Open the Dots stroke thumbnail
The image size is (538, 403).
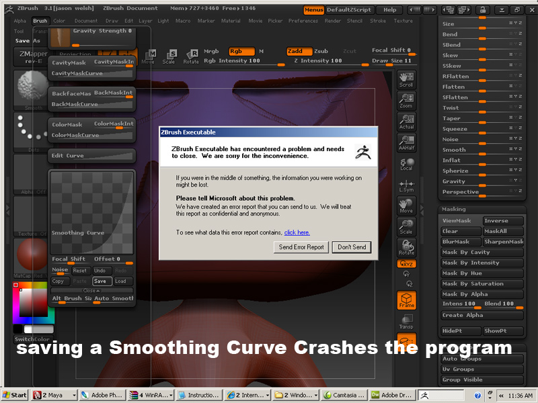[32, 132]
